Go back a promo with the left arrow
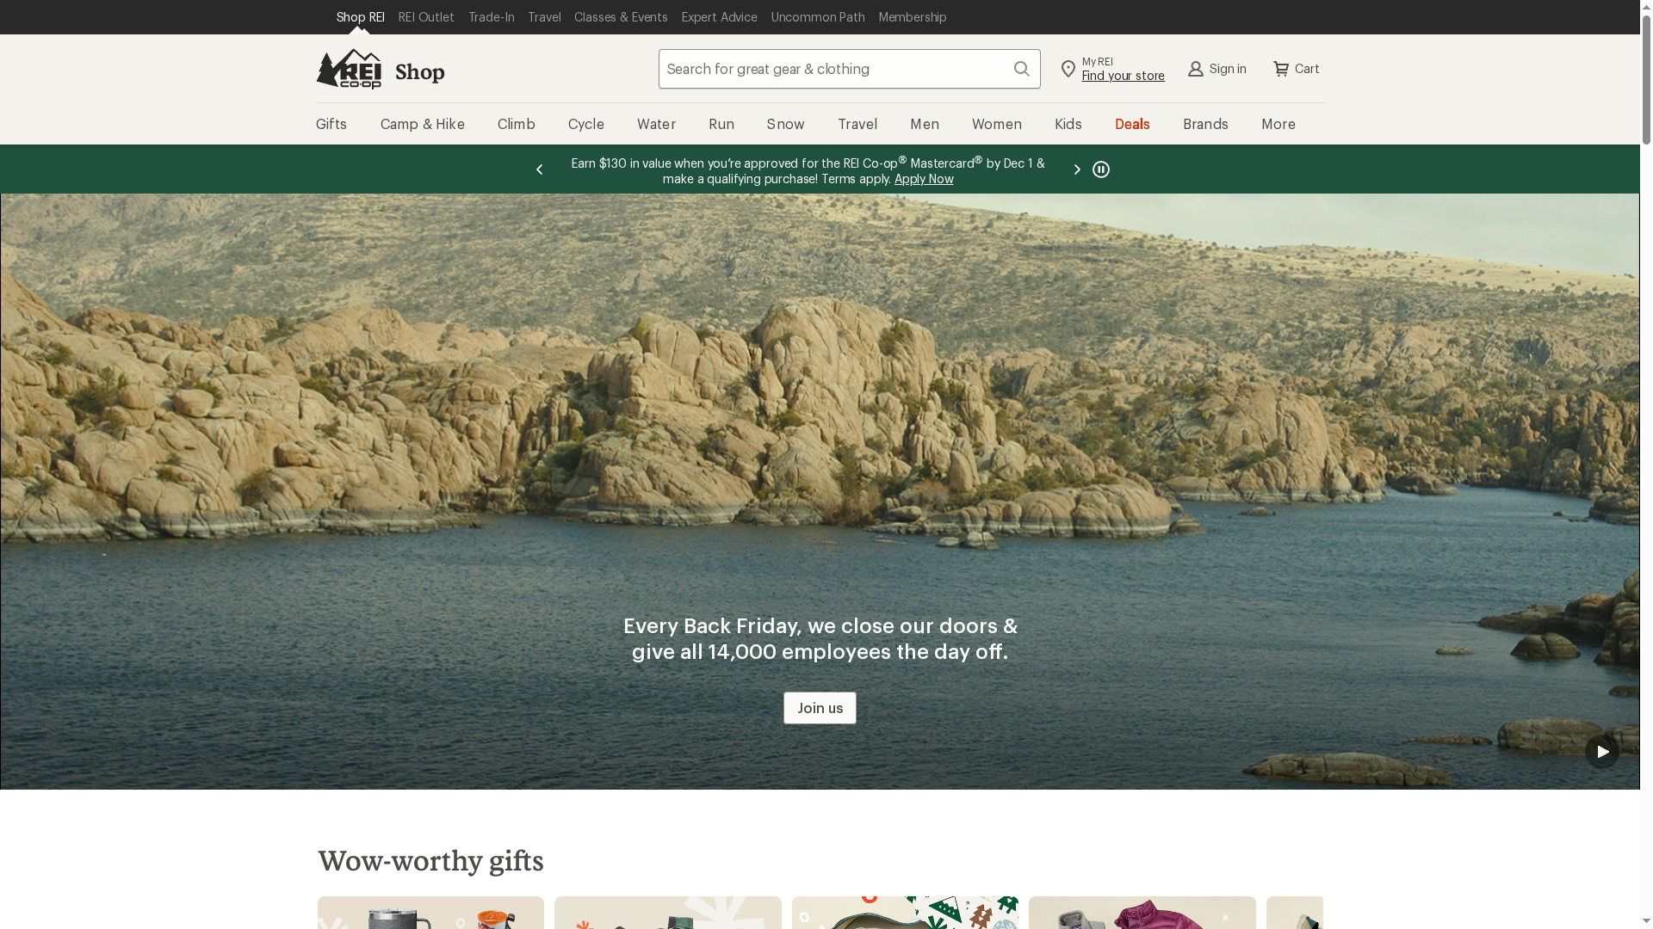Screen dimensions: 1653x929 click(x=540, y=169)
